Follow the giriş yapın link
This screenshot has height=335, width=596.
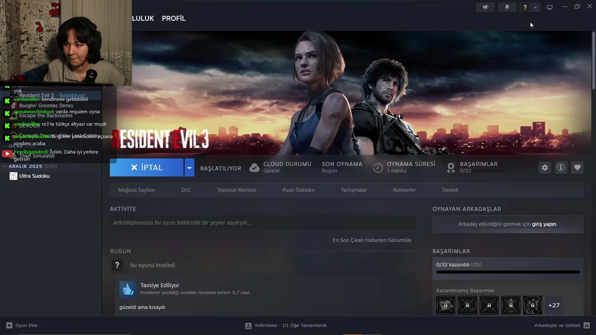tap(544, 224)
